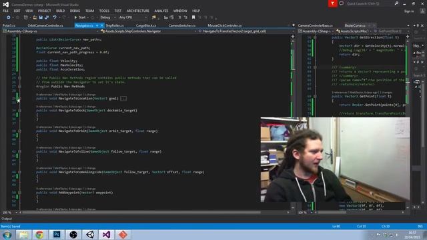
Task: Switch to the ShipRoller.cs tab
Action: (115, 25)
